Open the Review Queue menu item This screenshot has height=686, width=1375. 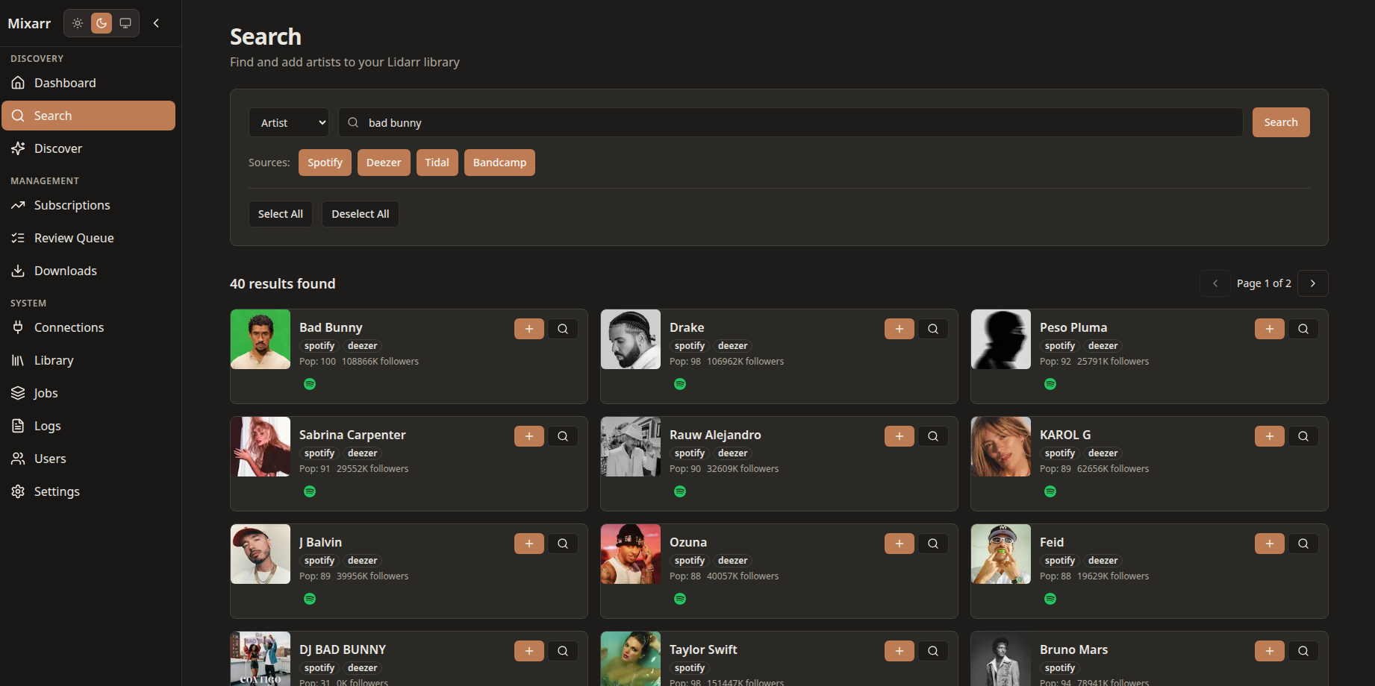tap(74, 238)
